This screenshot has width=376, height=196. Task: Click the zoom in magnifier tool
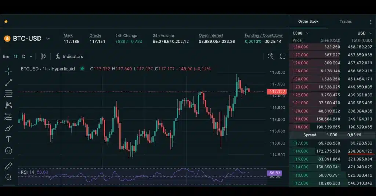tap(8, 177)
